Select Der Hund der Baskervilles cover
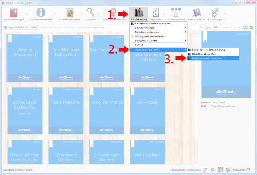 tap(25, 111)
